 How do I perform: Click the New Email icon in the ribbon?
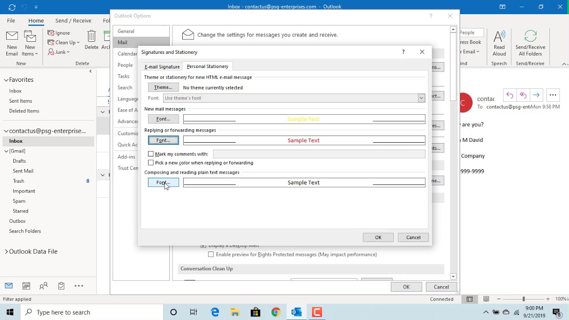12,37
